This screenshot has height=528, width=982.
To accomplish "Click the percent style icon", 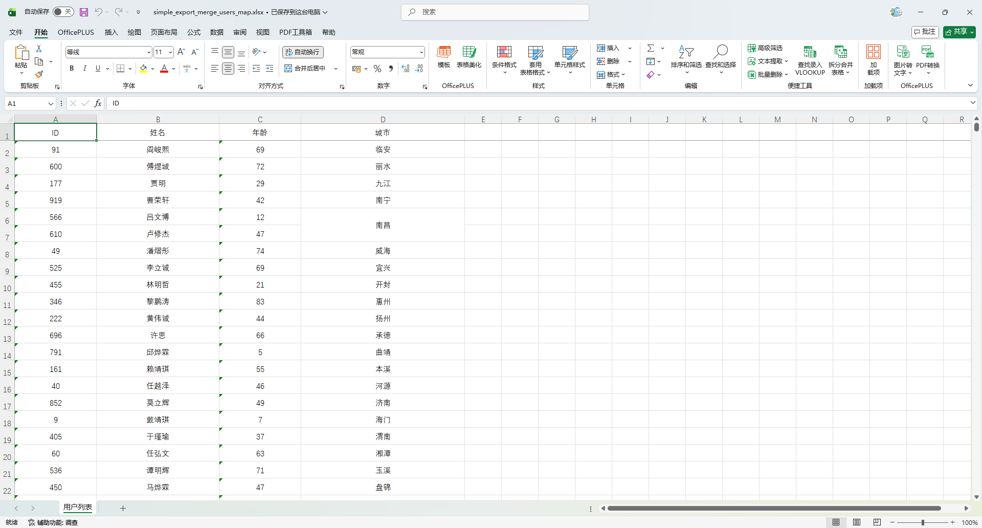I will (377, 69).
